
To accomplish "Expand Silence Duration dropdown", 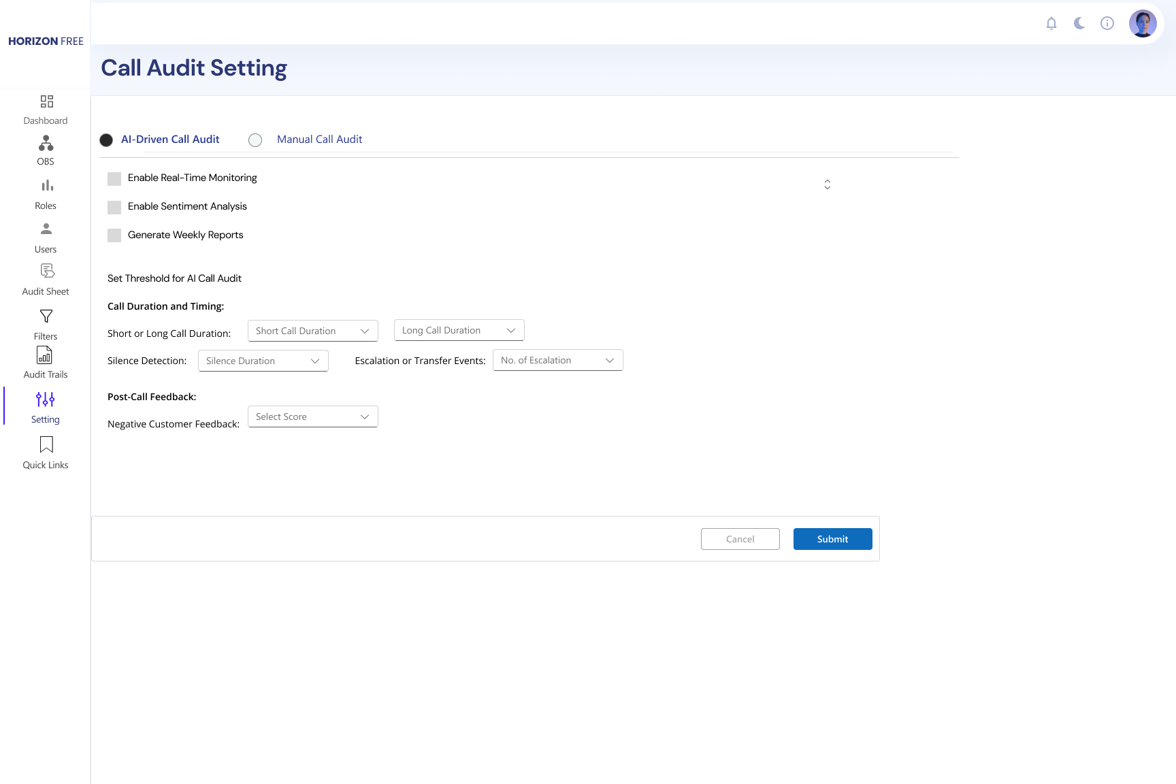I will (x=263, y=361).
